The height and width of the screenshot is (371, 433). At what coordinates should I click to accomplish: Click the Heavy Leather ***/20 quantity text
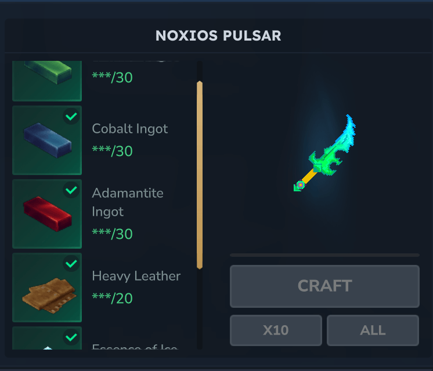tap(113, 299)
